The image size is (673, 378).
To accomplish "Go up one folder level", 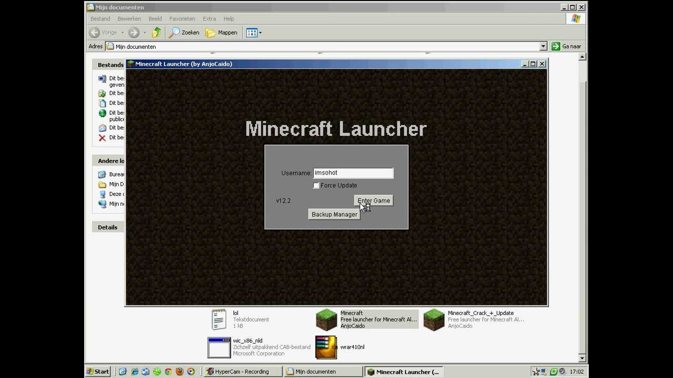I will coord(157,33).
